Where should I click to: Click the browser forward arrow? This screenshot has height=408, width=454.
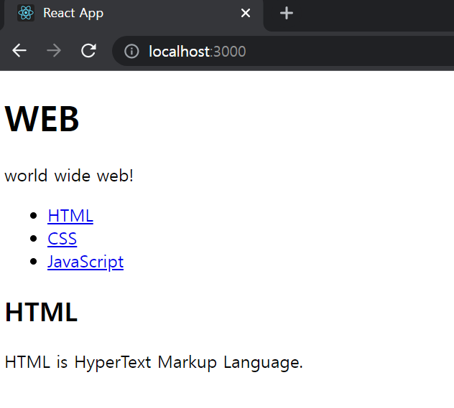click(x=54, y=51)
